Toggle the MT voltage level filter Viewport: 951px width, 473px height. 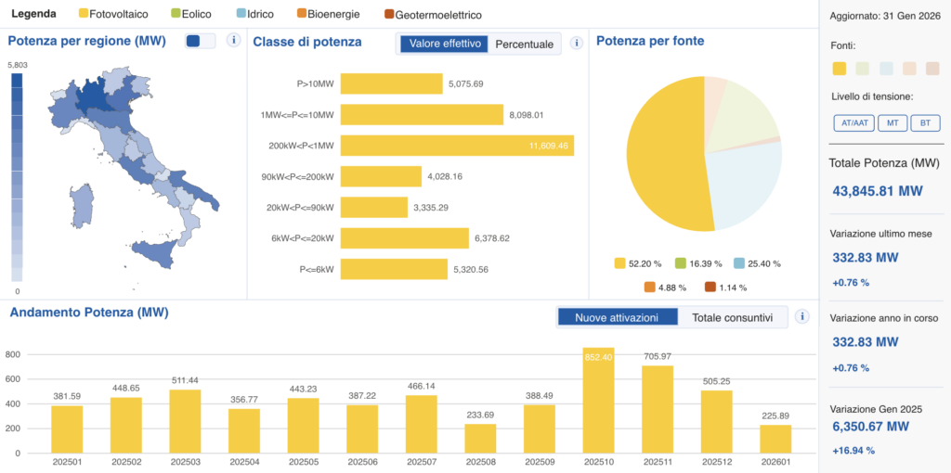tap(892, 122)
